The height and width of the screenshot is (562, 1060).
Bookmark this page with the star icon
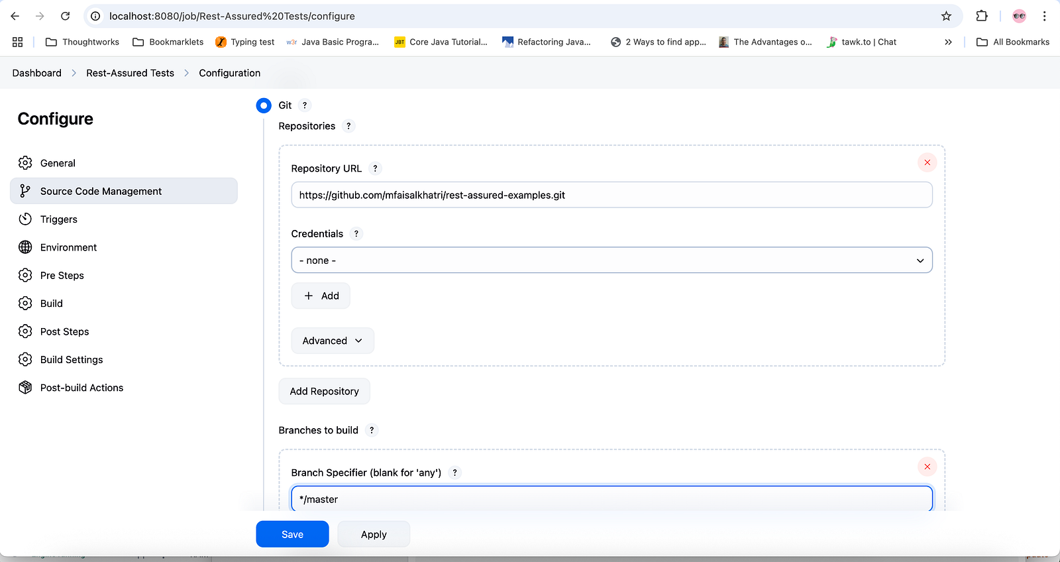pos(946,16)
